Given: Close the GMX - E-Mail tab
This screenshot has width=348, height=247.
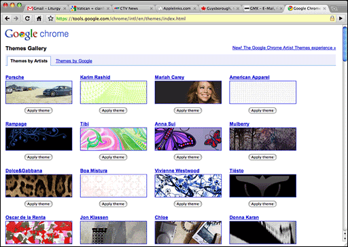Looking at the screenshot, I should (x=281, y=8).
